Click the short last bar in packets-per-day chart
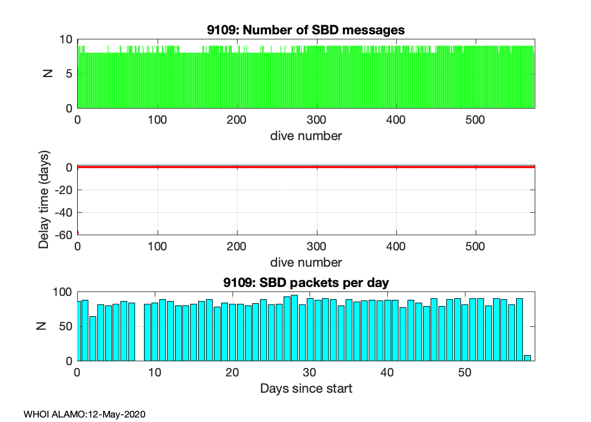Image resolution: width=591 pixels, height=422 pixels. (527, 357)
